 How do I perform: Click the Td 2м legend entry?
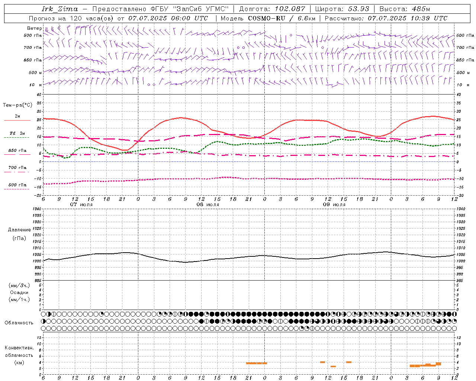[17, 133]
